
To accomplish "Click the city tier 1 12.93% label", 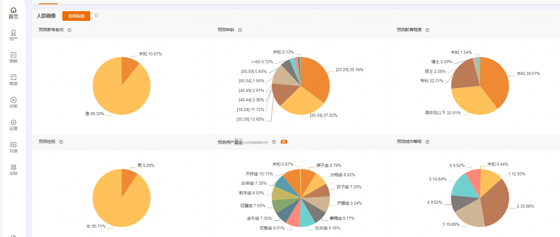I will [x=517, y=174].
